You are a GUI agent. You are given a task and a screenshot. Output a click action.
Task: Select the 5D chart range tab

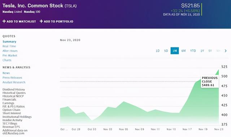166,51
